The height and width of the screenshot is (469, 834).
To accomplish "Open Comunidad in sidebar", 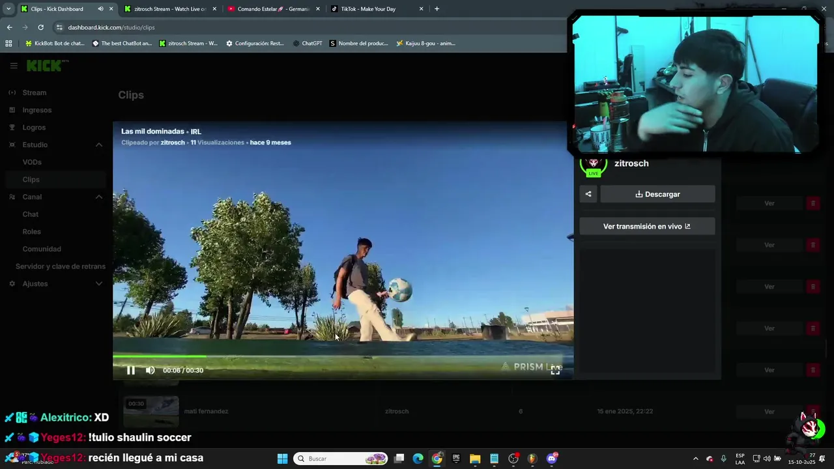I will coord(42,249).
